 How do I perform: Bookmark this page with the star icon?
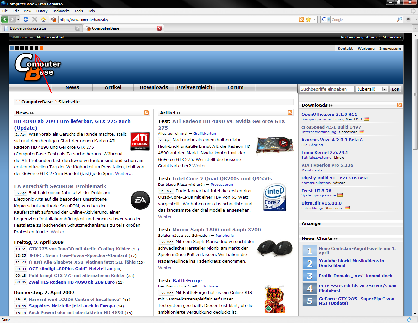[308, 20]
